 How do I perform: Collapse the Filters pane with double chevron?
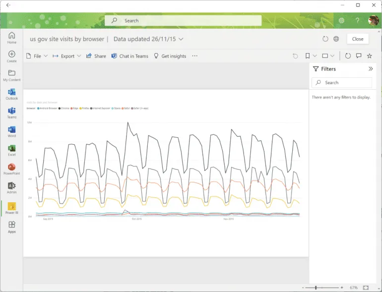pos(370,69)
